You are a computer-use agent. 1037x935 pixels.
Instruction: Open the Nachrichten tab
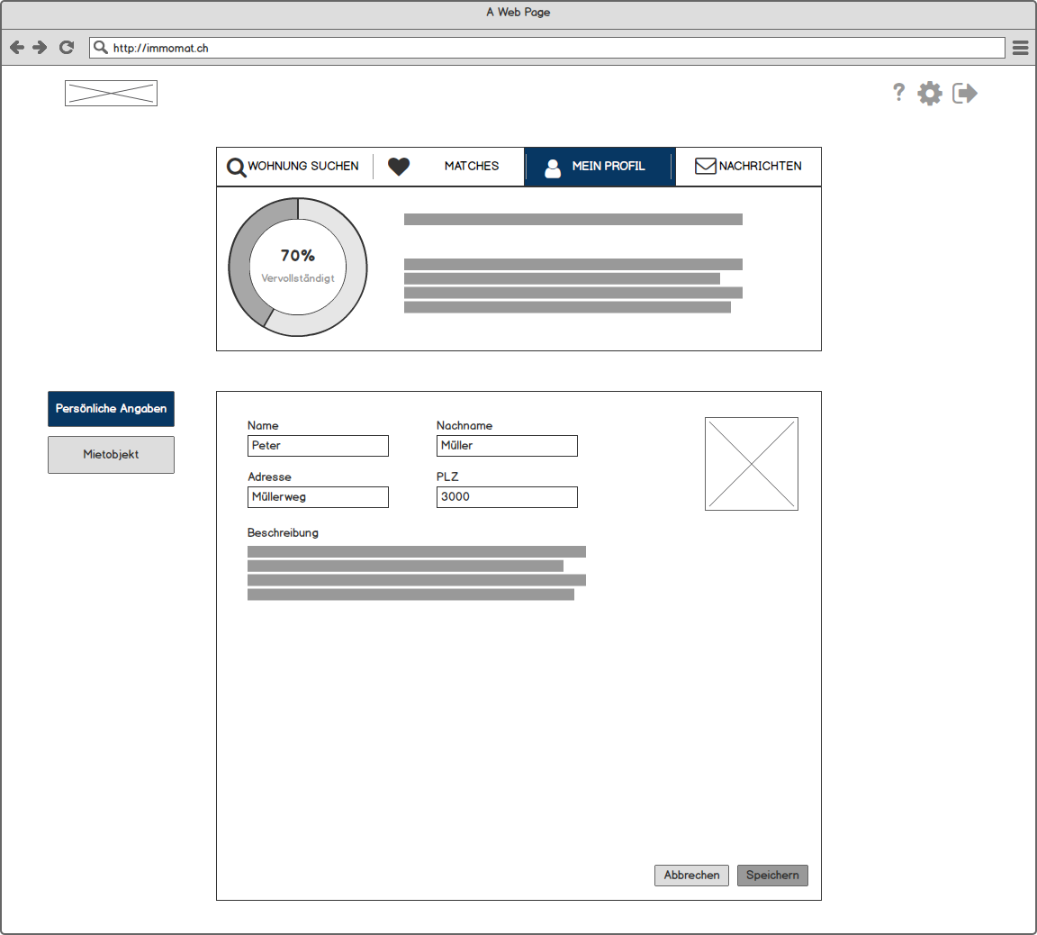tap(748, 167)
